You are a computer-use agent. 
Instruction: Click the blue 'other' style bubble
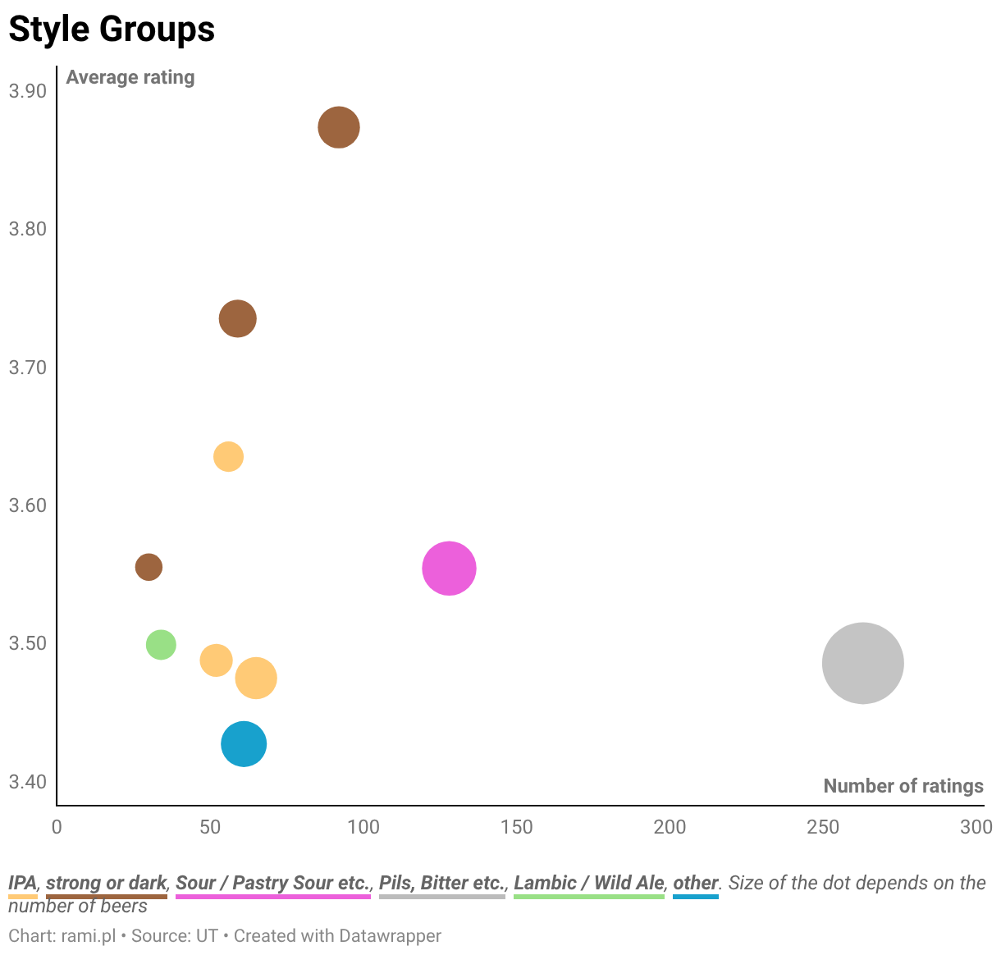point(244,744)
